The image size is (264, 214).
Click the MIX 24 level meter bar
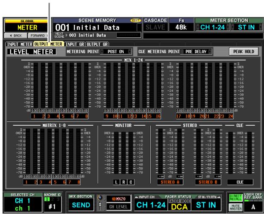[231, 85]
